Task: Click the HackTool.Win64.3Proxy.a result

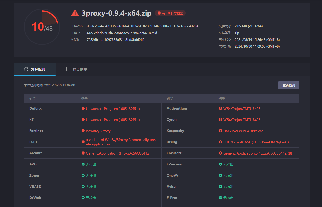Action: [243, 131]
